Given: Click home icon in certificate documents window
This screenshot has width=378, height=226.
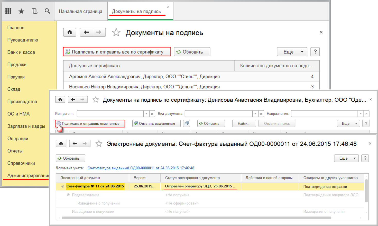Looking at the screenshot, I should (60, 99).
